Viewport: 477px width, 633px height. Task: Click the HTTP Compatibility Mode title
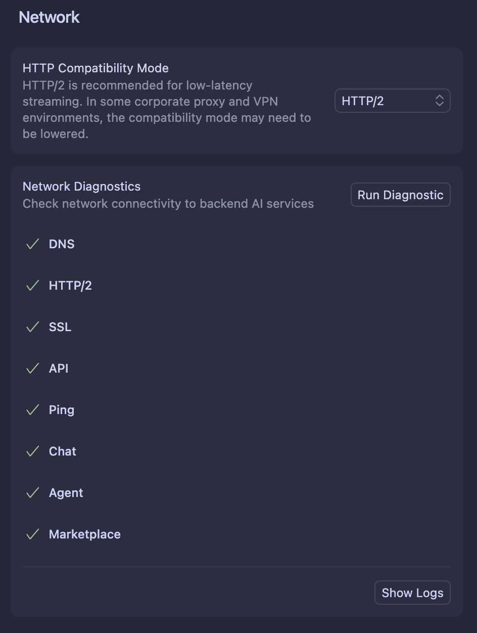click(x=96, y=68)
